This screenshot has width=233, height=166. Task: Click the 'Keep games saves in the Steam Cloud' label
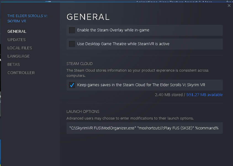[x=141, y=85]
